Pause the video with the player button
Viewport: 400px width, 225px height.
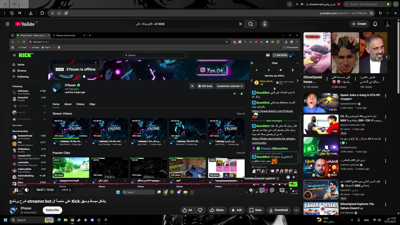tap(16, 190)
